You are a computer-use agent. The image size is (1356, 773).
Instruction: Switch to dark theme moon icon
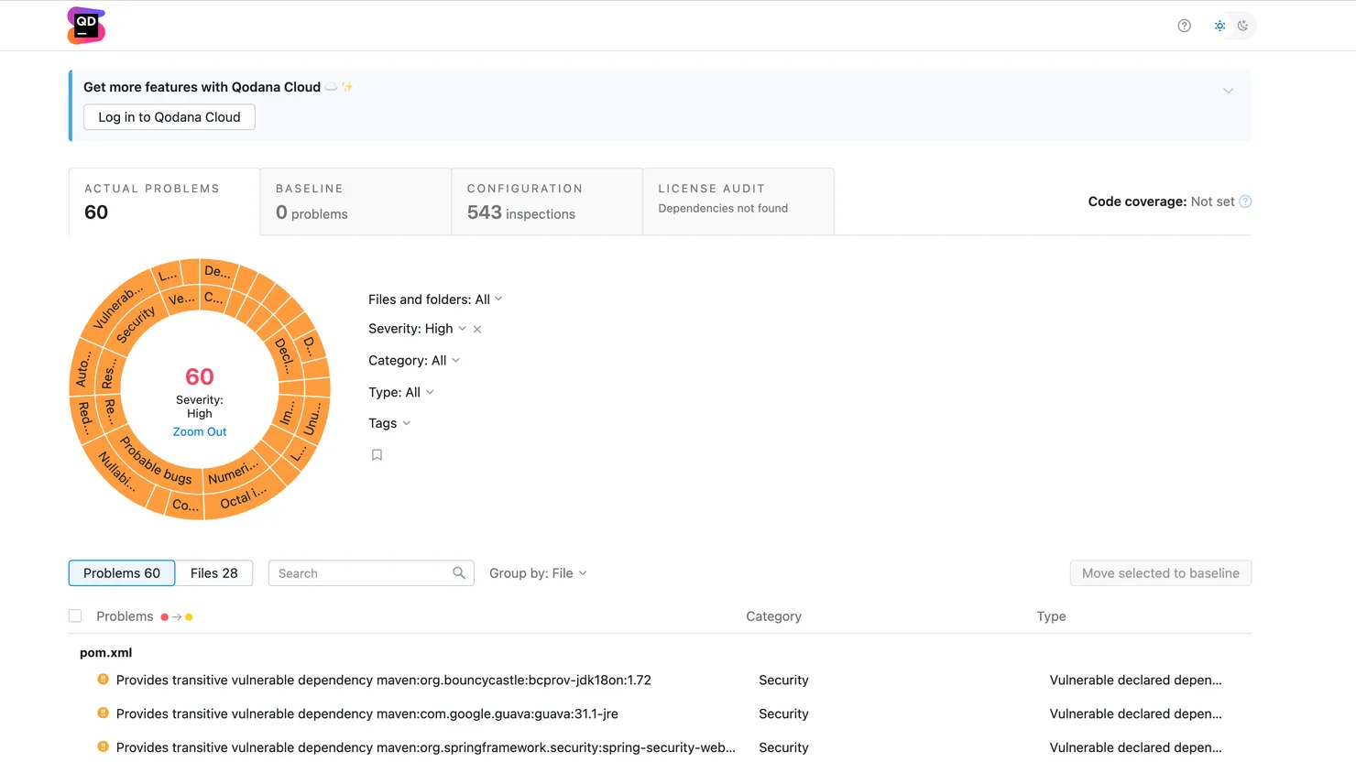pos(1242,26)
